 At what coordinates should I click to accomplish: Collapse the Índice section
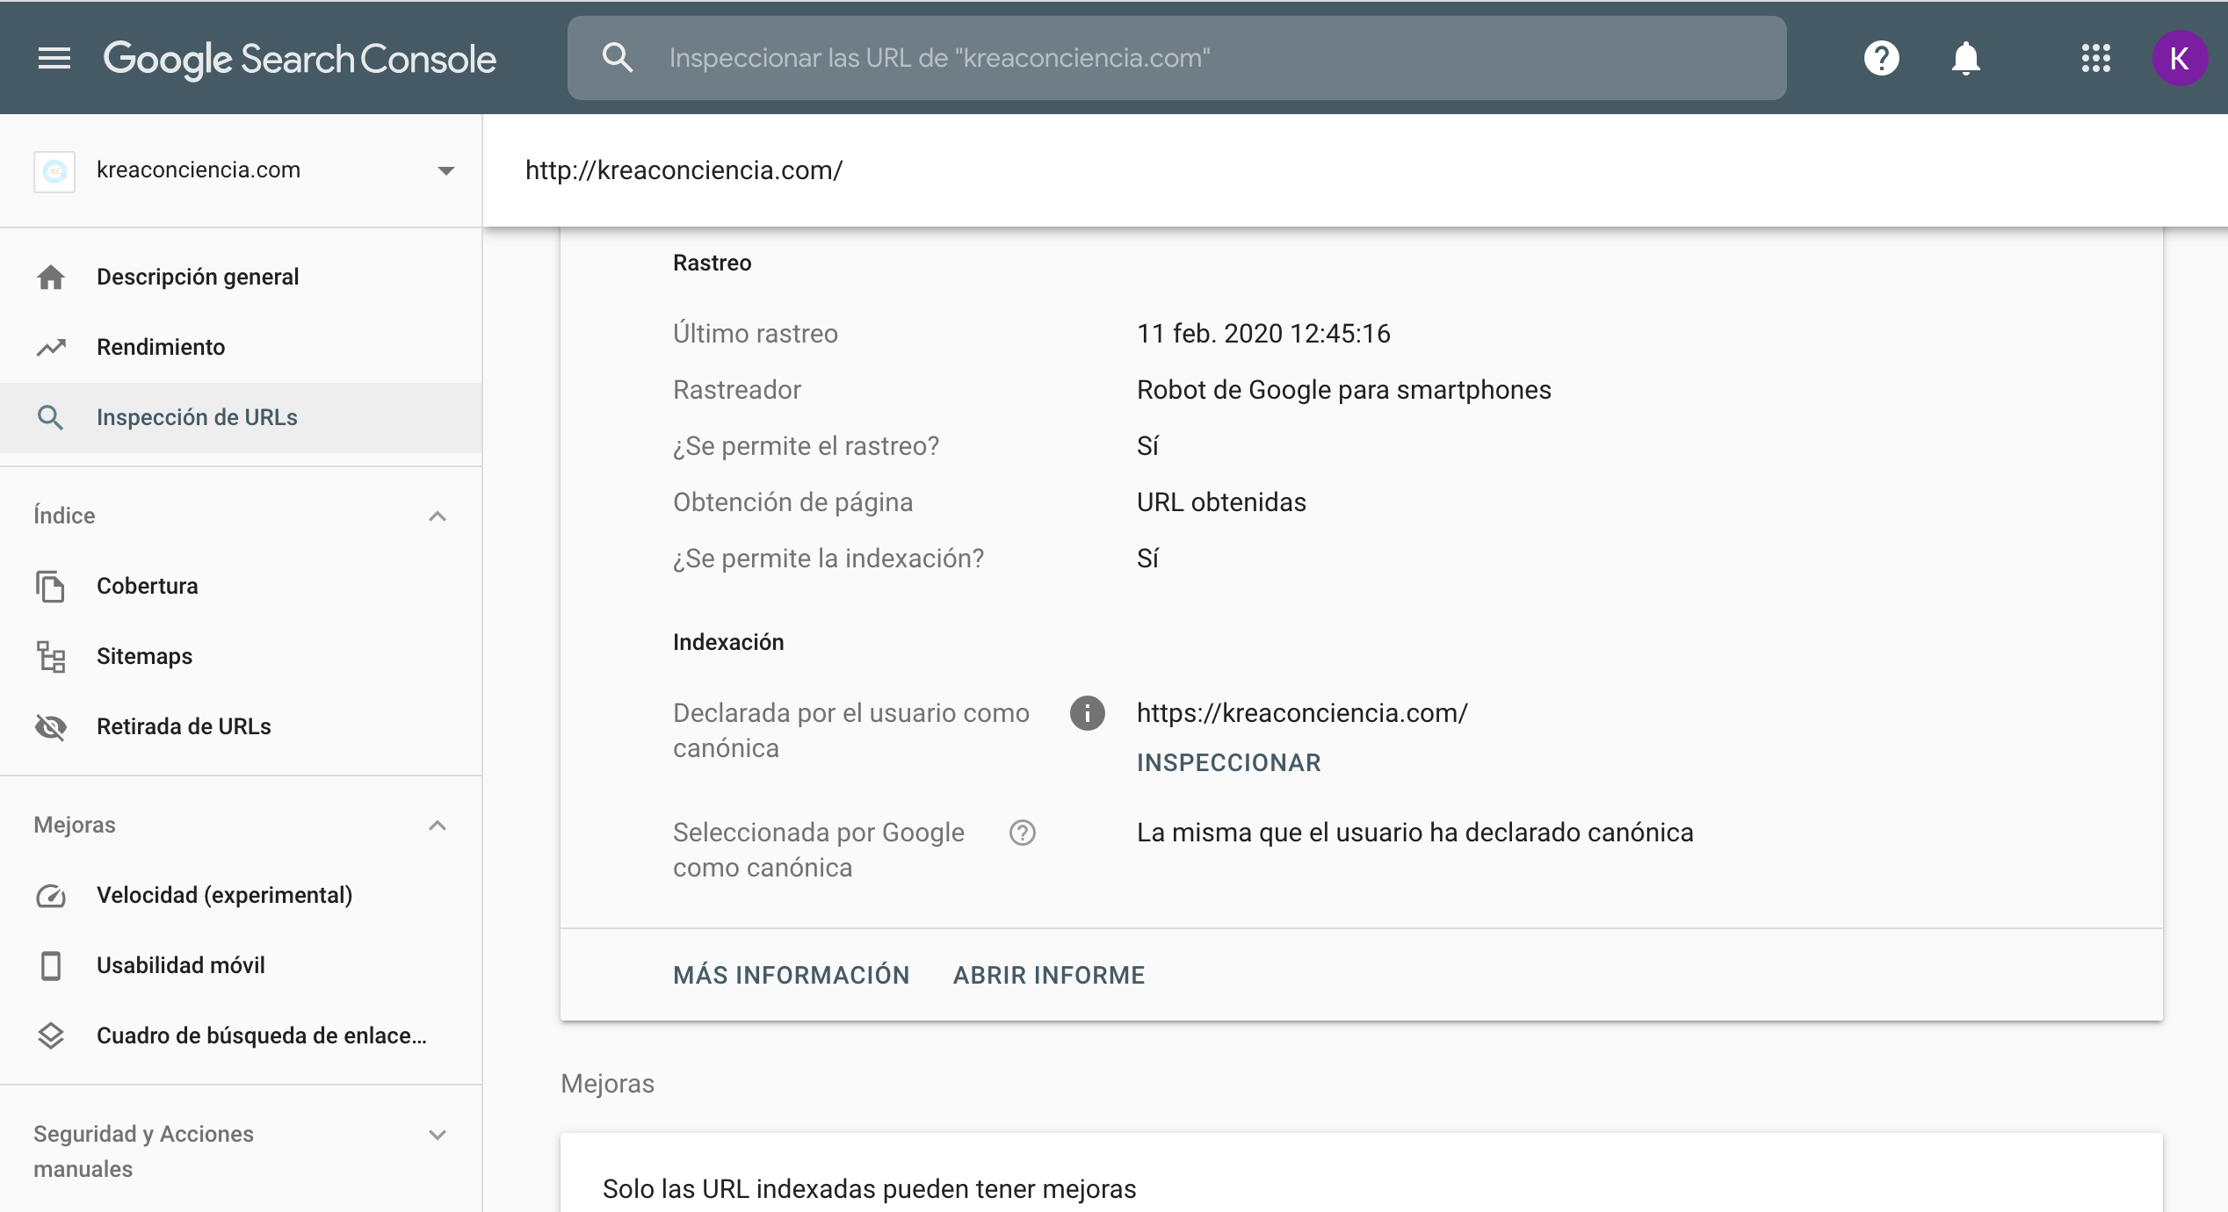438,516
